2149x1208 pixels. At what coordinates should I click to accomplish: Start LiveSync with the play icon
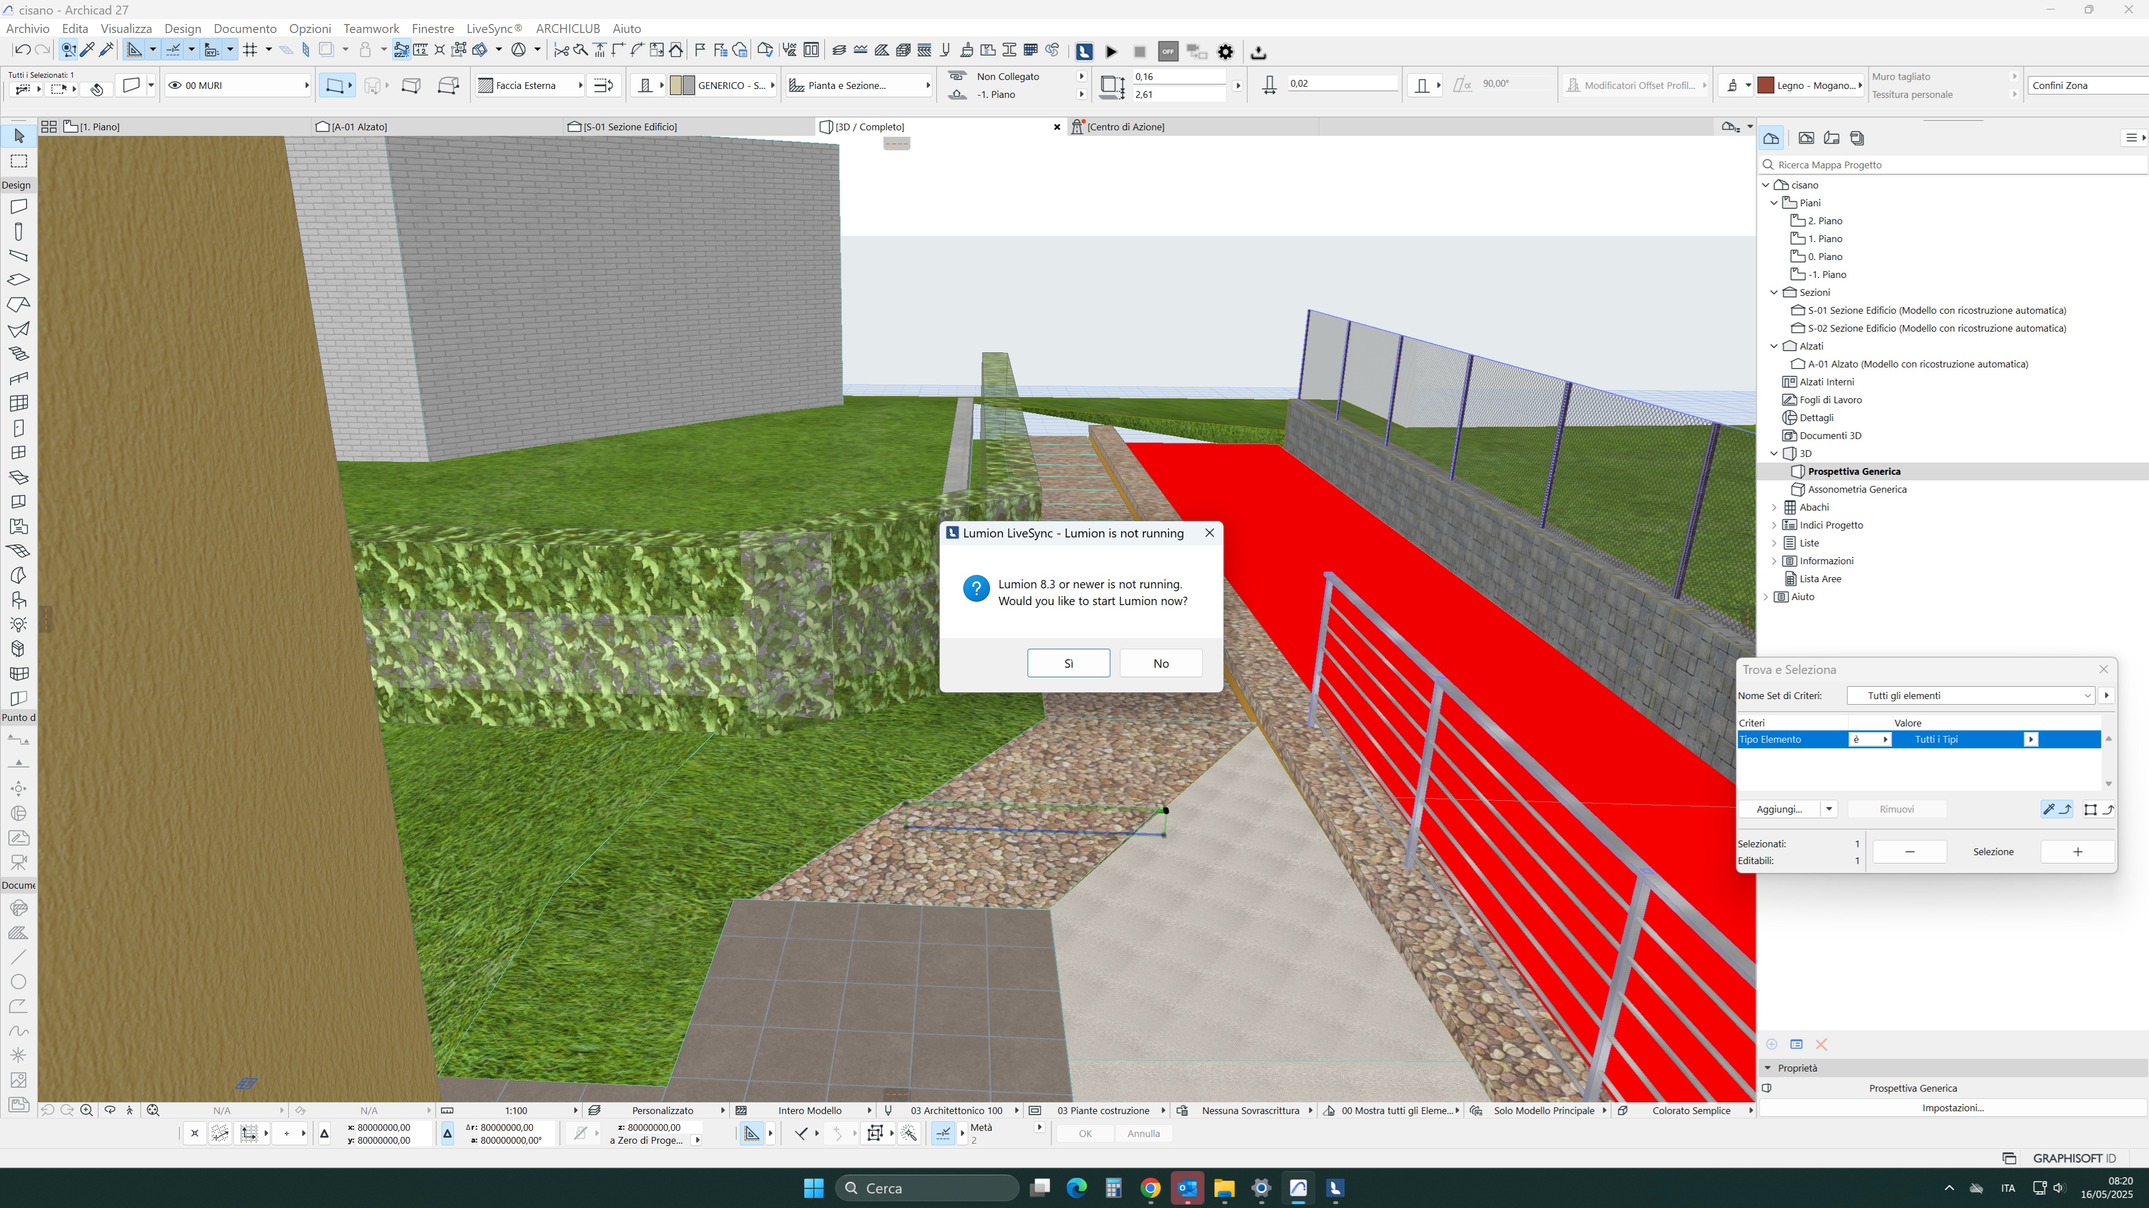tap(1111, 51)
